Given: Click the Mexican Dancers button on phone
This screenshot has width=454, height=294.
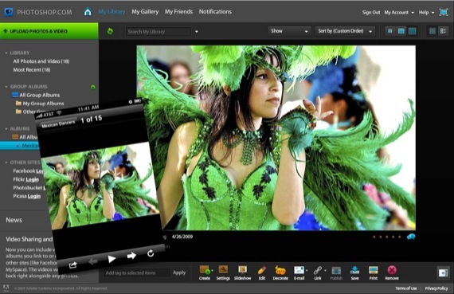Looking at the screenshot, I should click(x=58, y=123).
